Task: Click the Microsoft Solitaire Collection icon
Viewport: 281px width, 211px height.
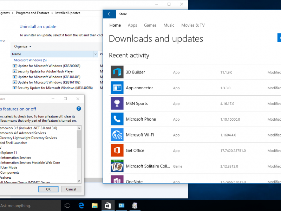Action: click(117, 166)
